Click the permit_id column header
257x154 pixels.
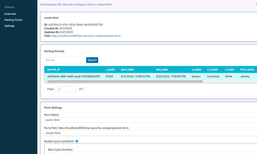pos(53,70)
